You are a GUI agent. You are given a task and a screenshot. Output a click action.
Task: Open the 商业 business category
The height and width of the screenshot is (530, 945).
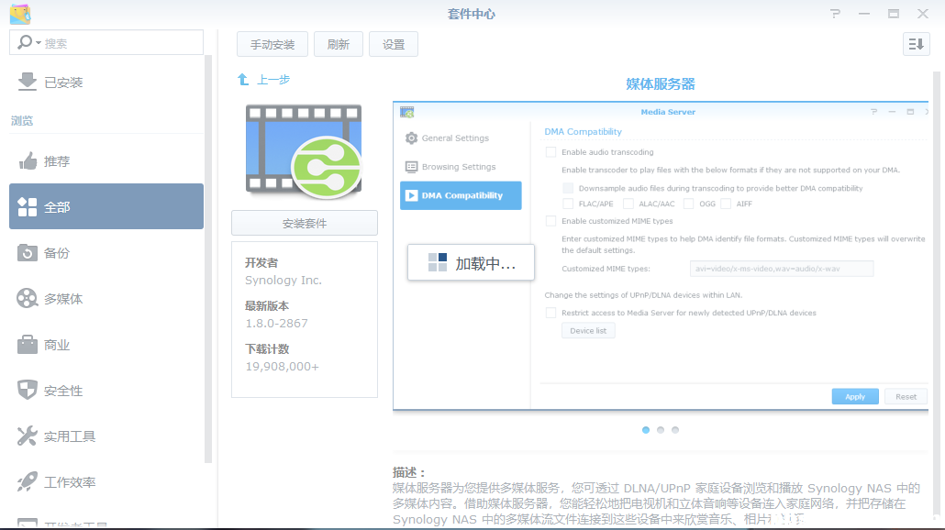[106, 345]
